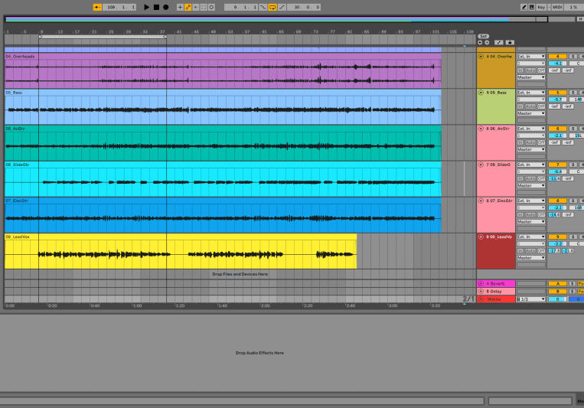Click loop length field 30.0.0
Viewport: 584px width, 408px height.
coord(304,7)
